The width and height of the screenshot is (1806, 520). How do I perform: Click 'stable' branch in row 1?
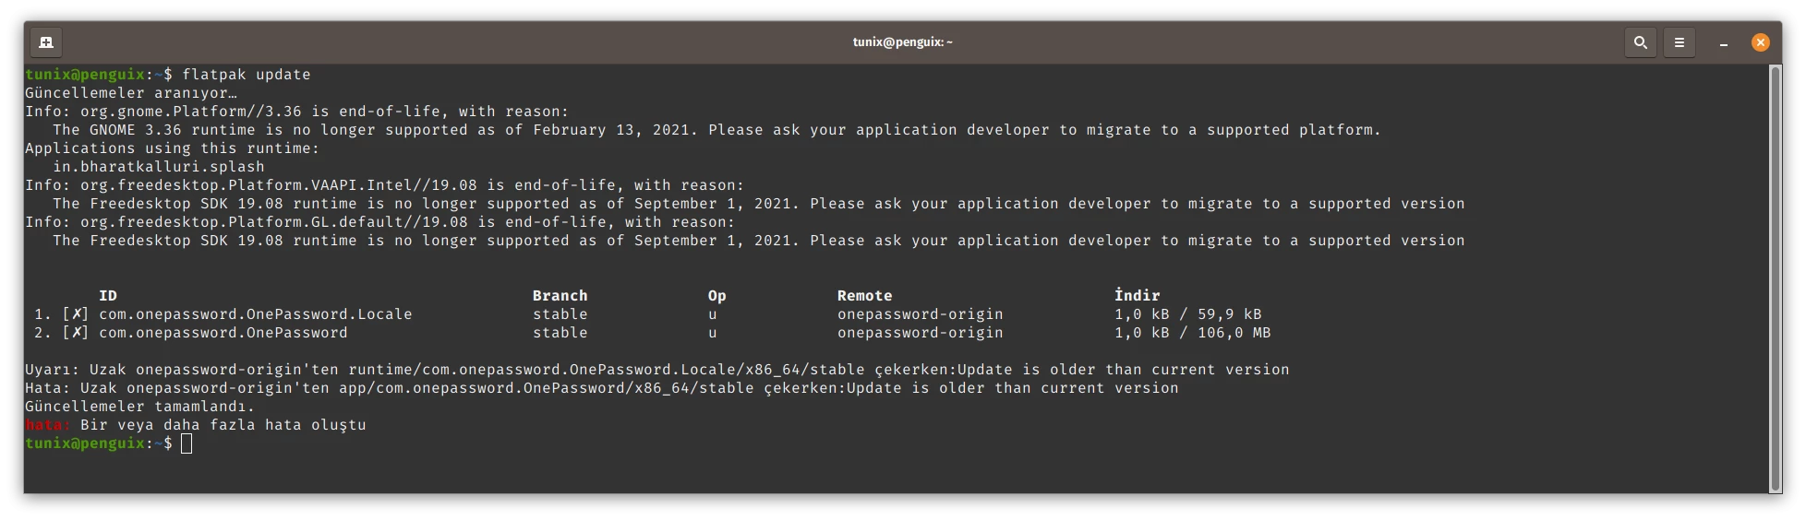coord(560,314)
